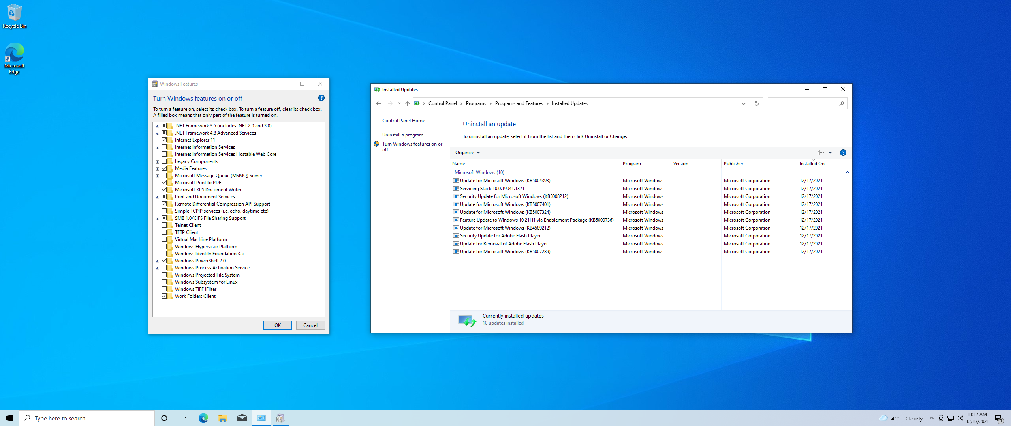1011x426 pixels.
Task: Open address bar history dropdown
Action: click(744, 103)
